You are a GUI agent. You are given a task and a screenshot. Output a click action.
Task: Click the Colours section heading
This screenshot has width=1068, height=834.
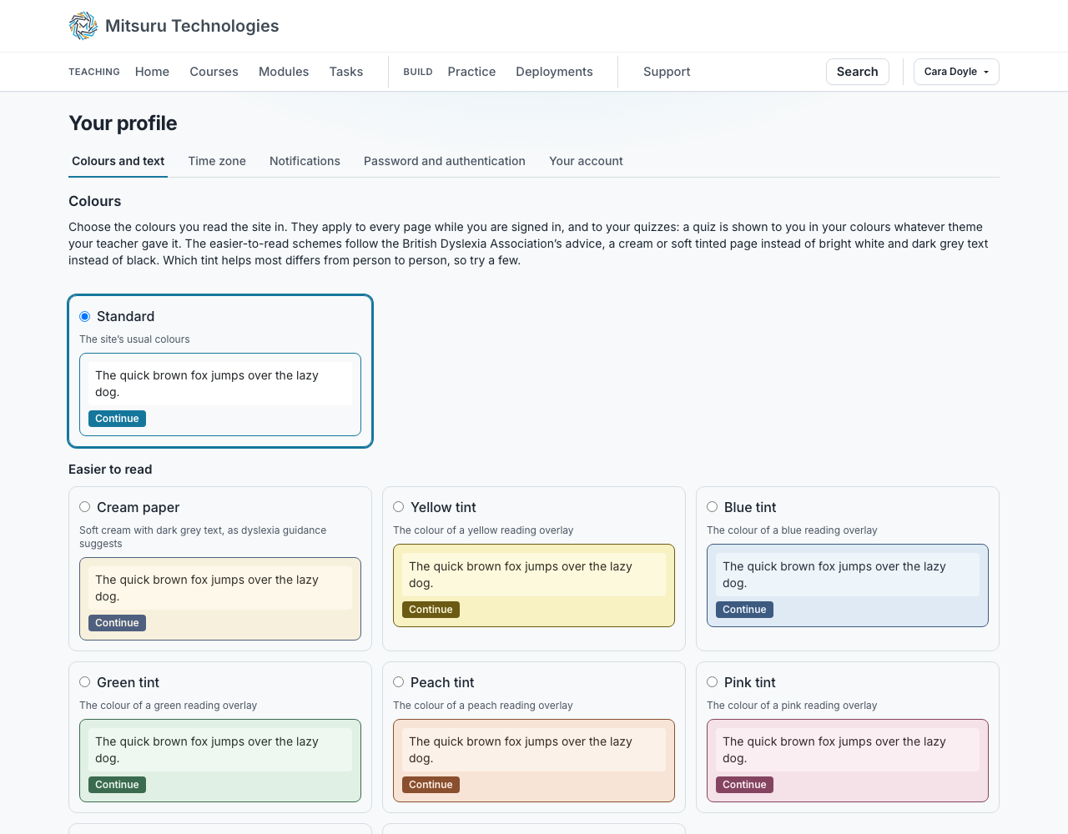pyautogui.click(x=94, y=201)
